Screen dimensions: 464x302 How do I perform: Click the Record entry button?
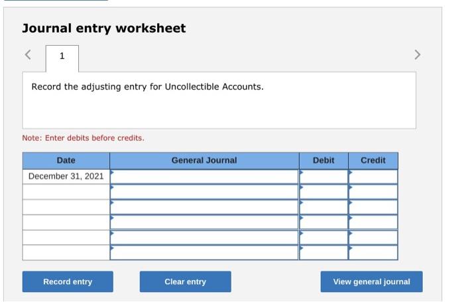click(x=68, y=281)
